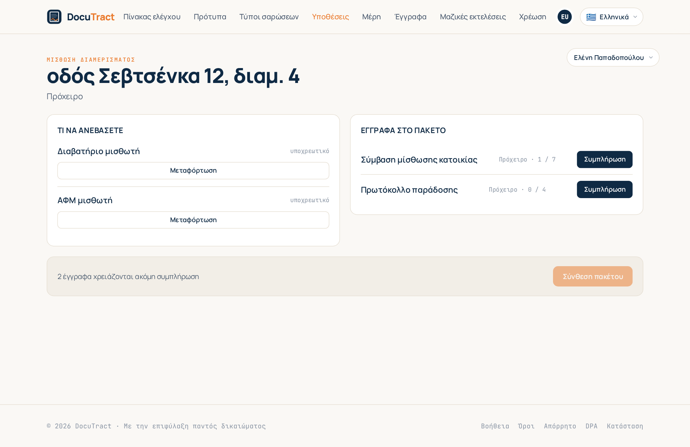This screenshot has width=690, height=447.
Task: Open the Κατάσταση footer link
Action: 625,426
